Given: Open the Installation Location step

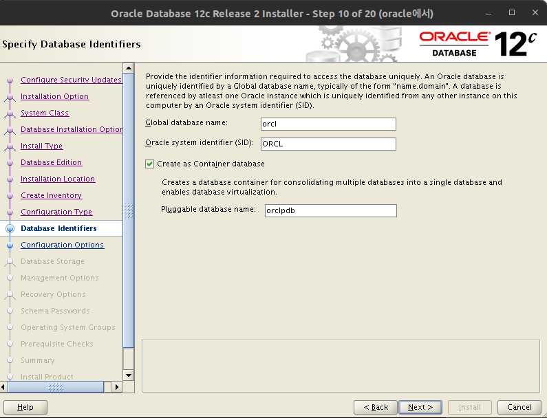Looking at the screenshot, I should point(58,179).
